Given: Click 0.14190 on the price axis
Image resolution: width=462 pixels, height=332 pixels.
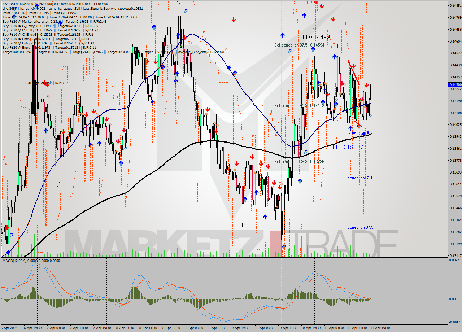Looking at the screenshot, I should click(x=456, y=101).
